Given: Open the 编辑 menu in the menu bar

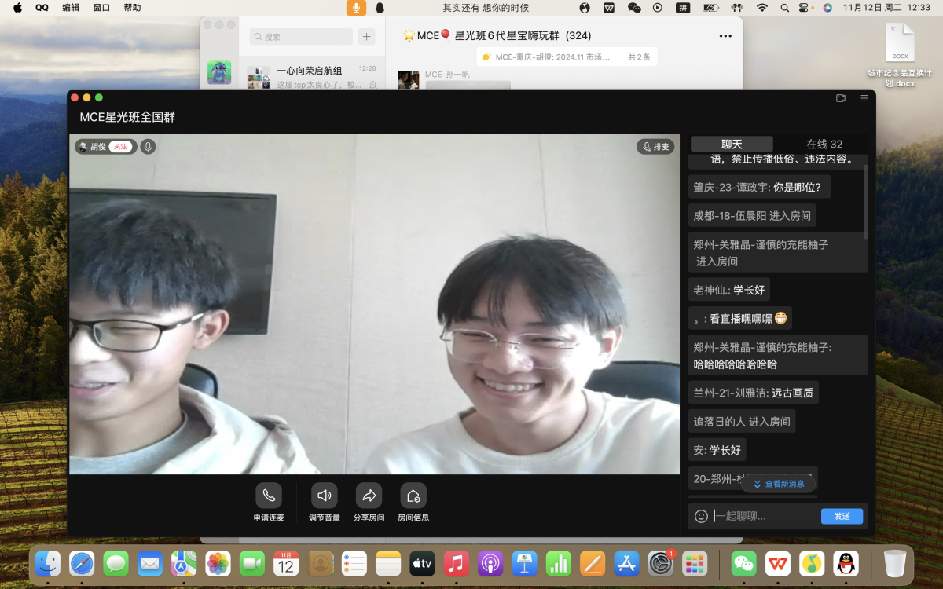Looking at the screenshot, I should click(x=71, y=8).
